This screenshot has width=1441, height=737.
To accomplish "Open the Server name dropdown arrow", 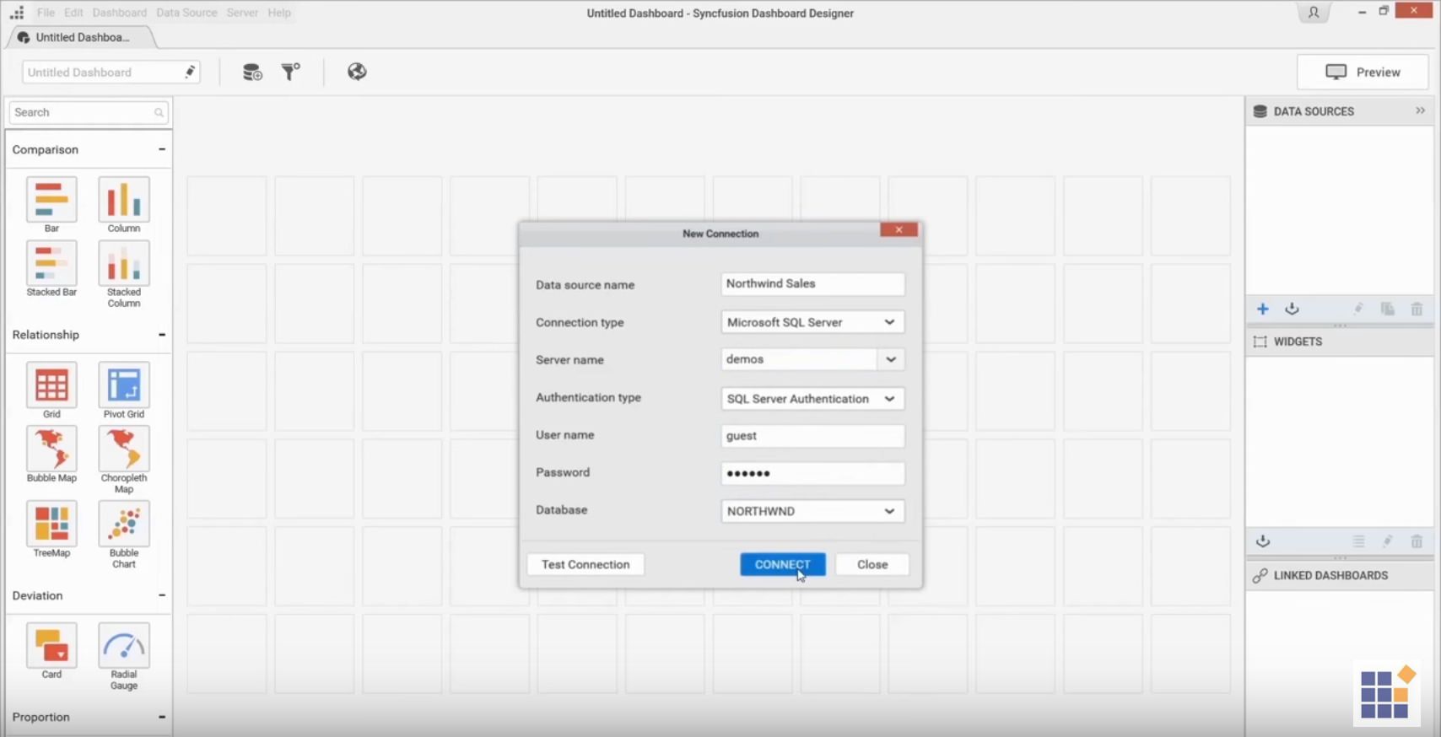I will pyautogui.click(x=891, y=359).
